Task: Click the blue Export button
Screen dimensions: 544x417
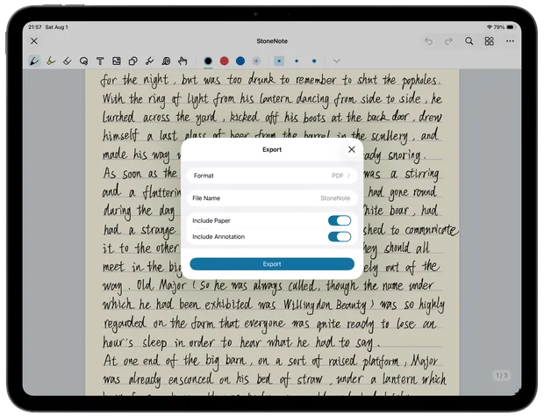Action: point(272,264)
